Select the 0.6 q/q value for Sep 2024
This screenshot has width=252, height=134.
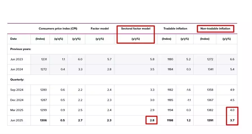63,90
